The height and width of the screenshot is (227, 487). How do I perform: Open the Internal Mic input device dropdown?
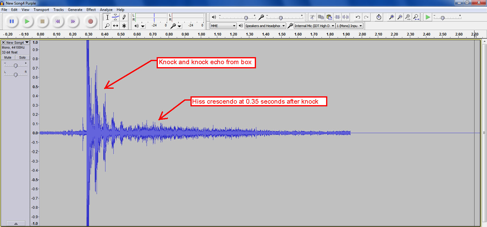click(x=315, y=26)
